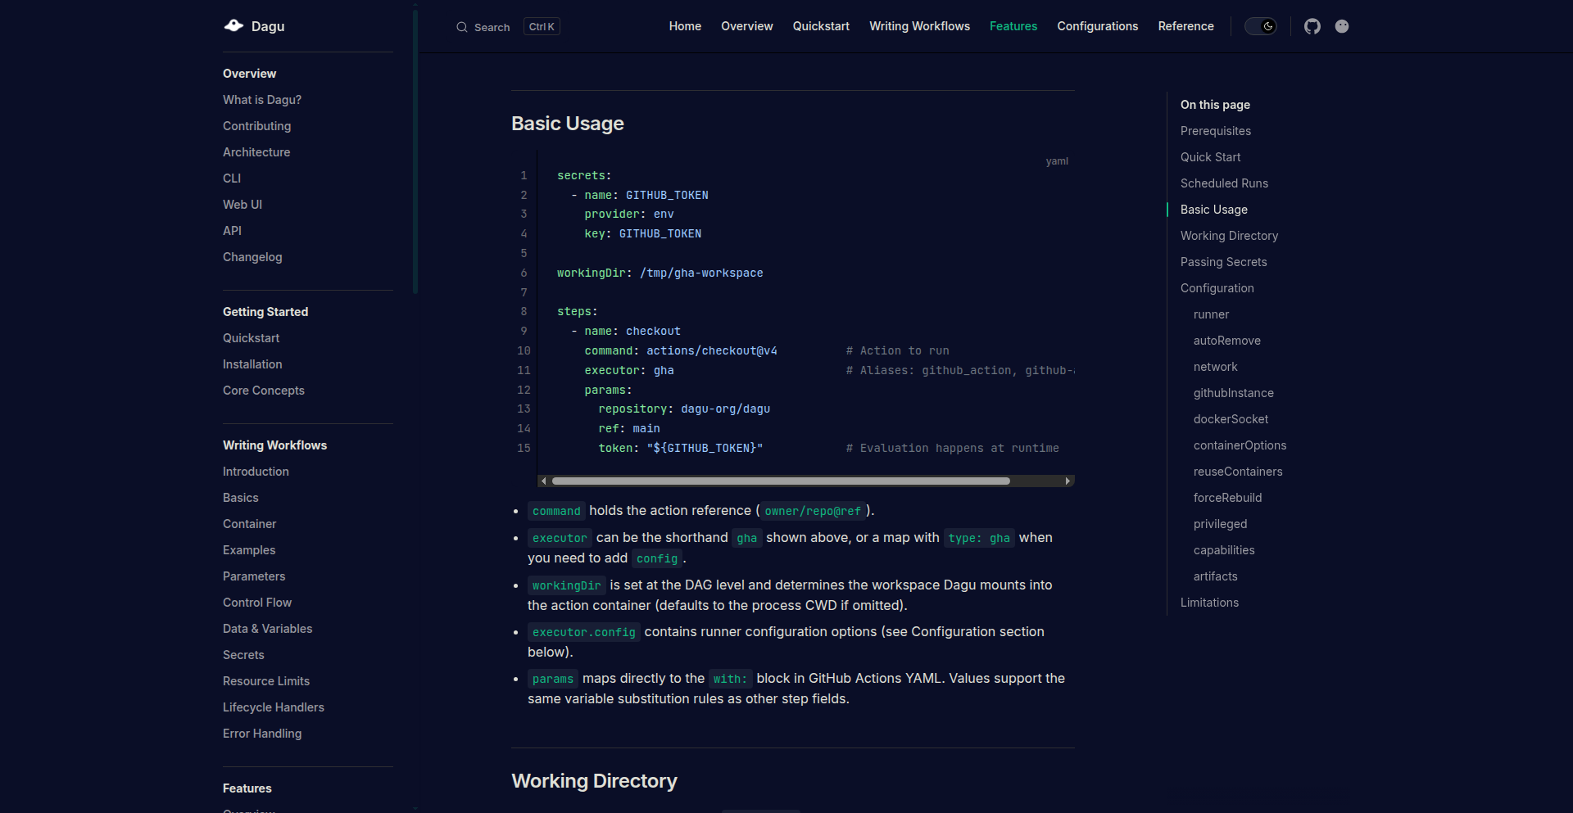Image resolution: width=1573 pixels, height=813 pixels.
Task: Open the Error Handling sidebar link
Action: click(261, 734)
